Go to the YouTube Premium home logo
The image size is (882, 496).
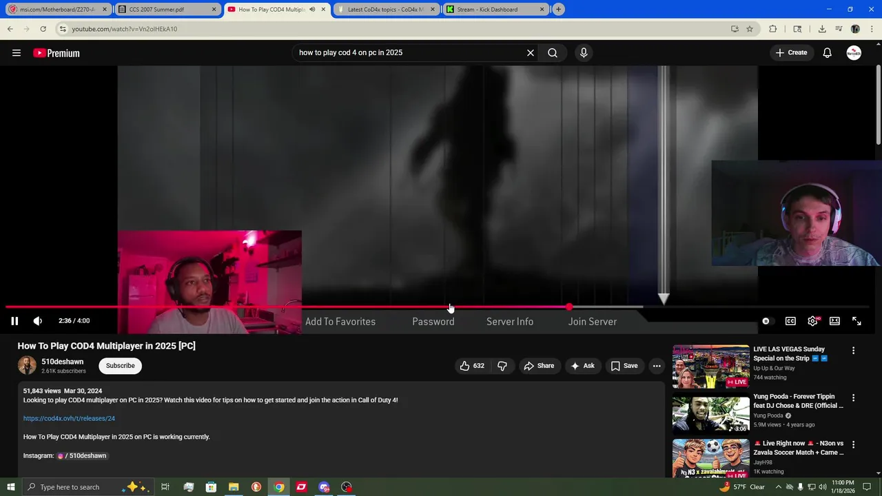pos(57,53)
